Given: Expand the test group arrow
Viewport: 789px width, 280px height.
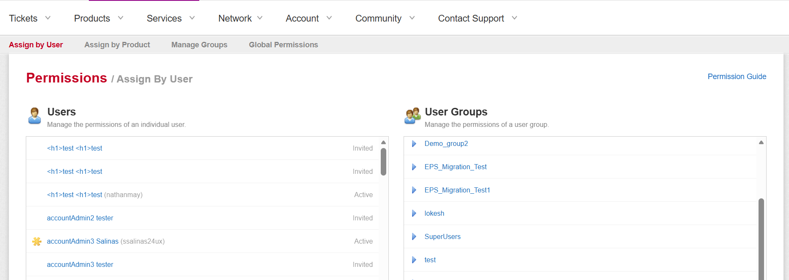Looking at the screenshot, I should (414, 260).
